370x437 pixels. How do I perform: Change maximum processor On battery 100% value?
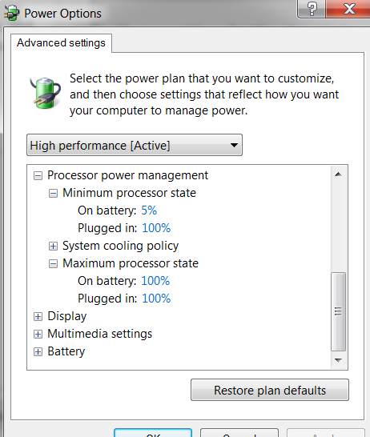[155, 281]
